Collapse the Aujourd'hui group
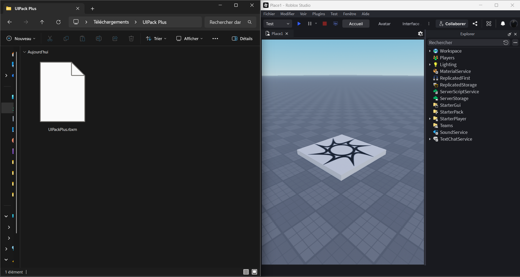 click(x=24, y=52)
